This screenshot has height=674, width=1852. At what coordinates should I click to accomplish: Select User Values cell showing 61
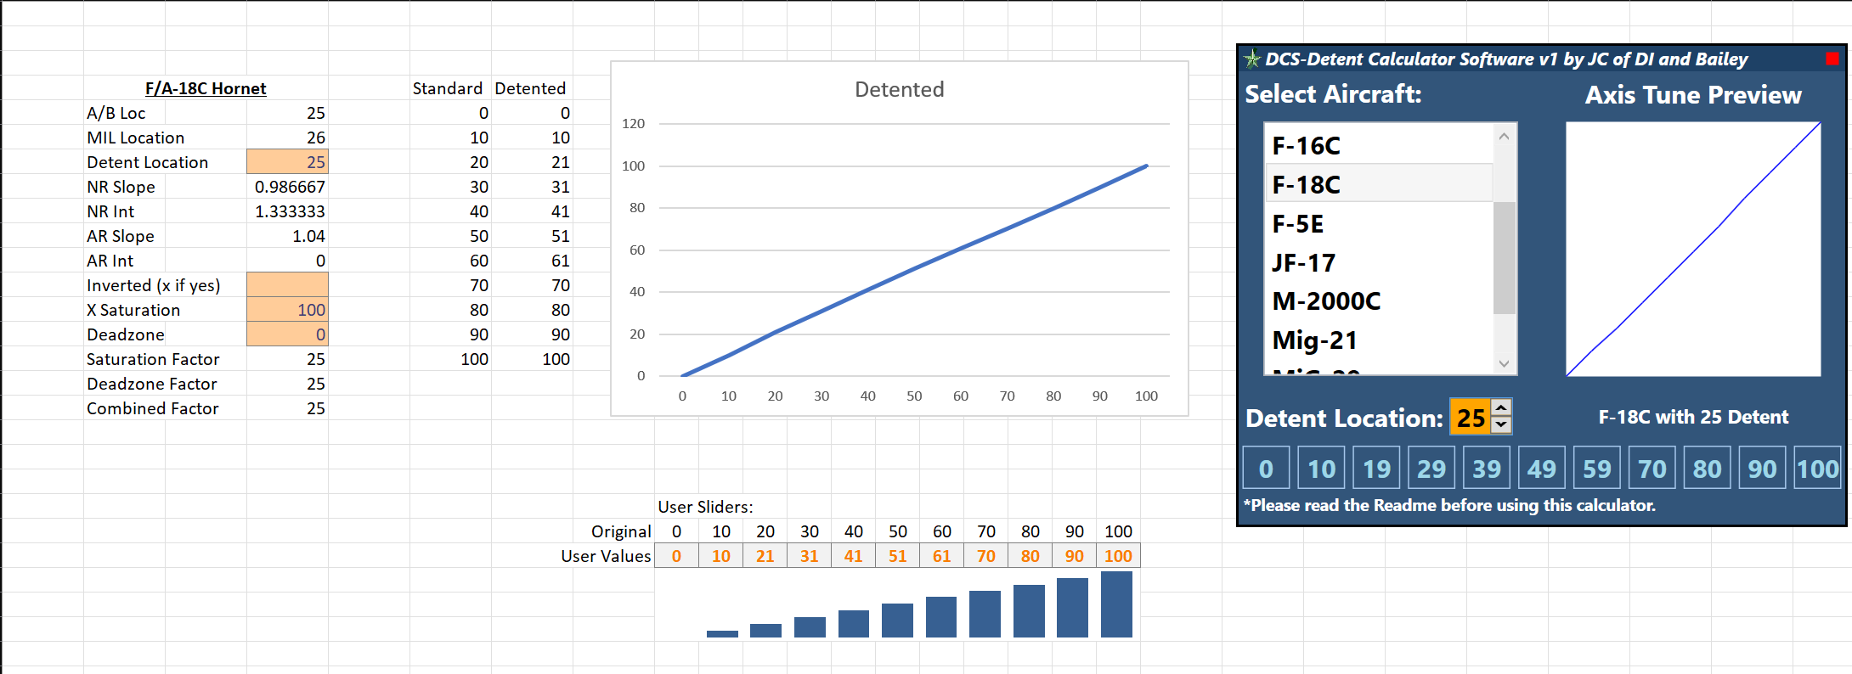click(941, 555)
